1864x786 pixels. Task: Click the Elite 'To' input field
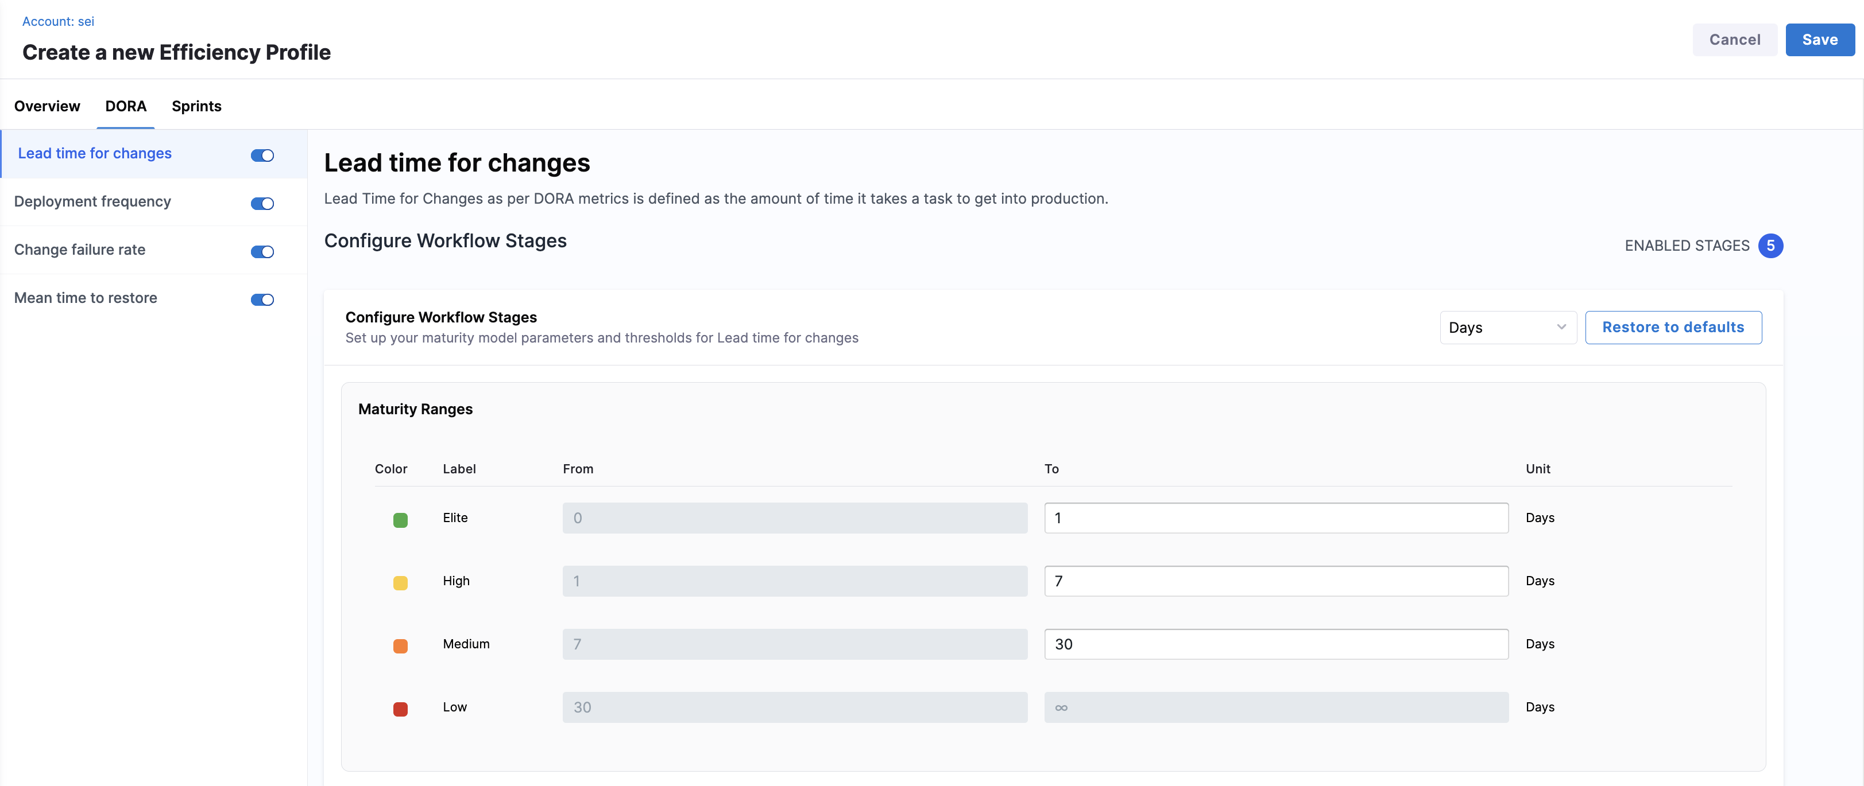pyautogui.click(x=1276, y=517)
